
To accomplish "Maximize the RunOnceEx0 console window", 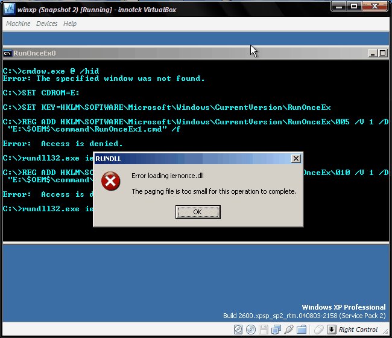I will [x=382, y=53].
